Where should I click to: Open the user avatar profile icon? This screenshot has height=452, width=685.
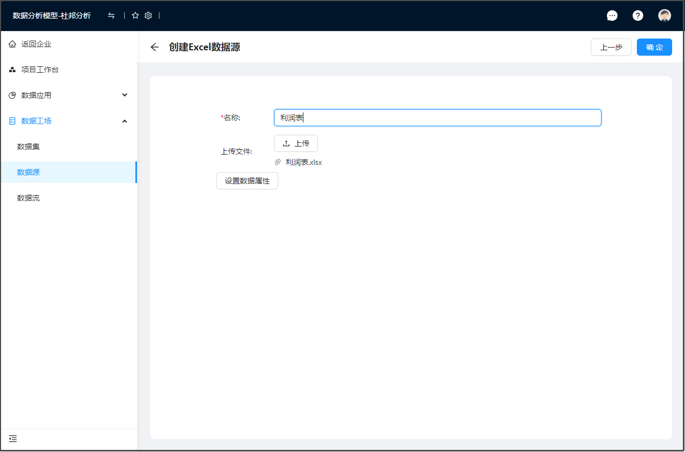pos(664,16)
